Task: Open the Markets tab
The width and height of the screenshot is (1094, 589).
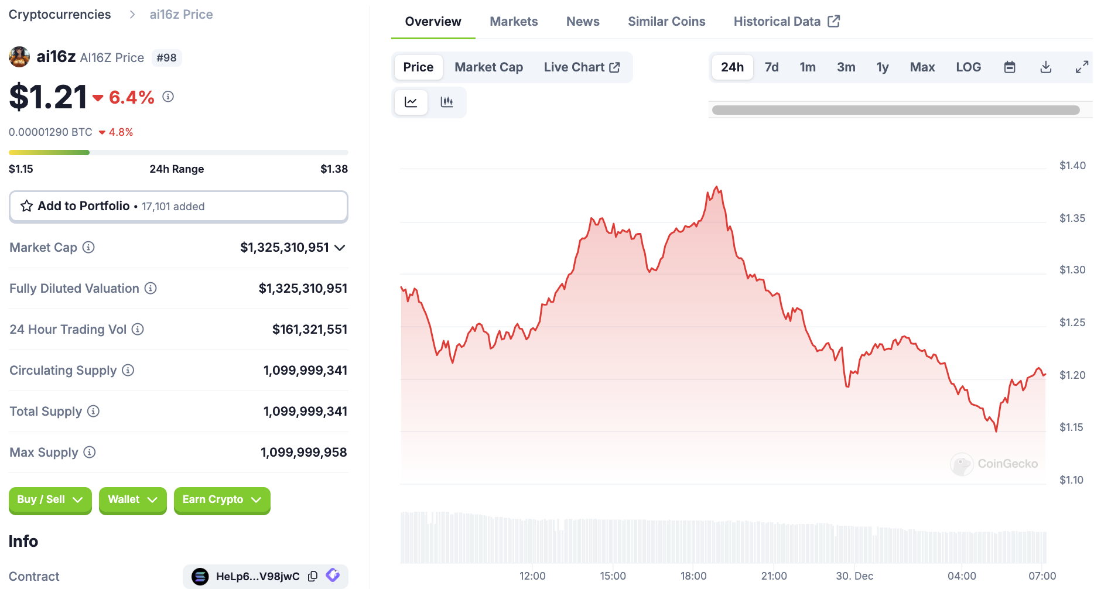Action: 514,22
